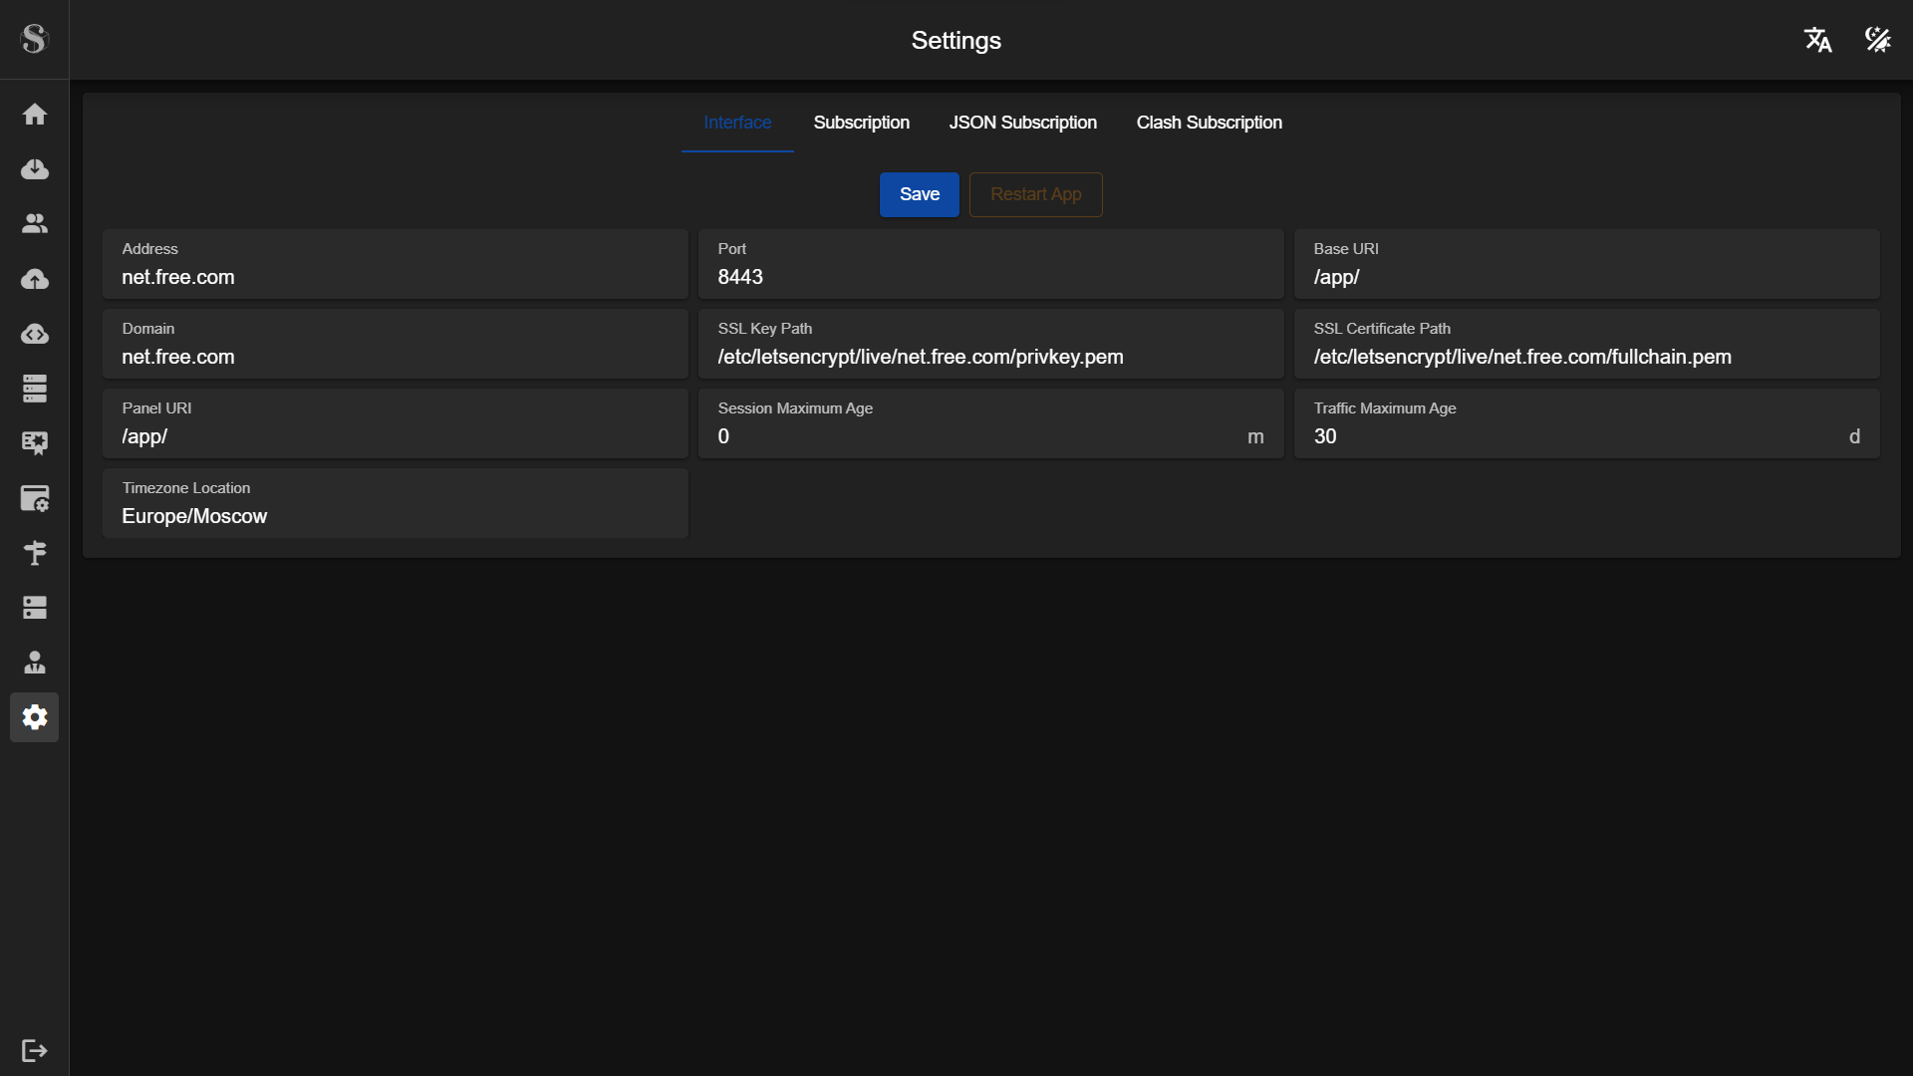Open the home dashboard icon in sidebar

35,114
